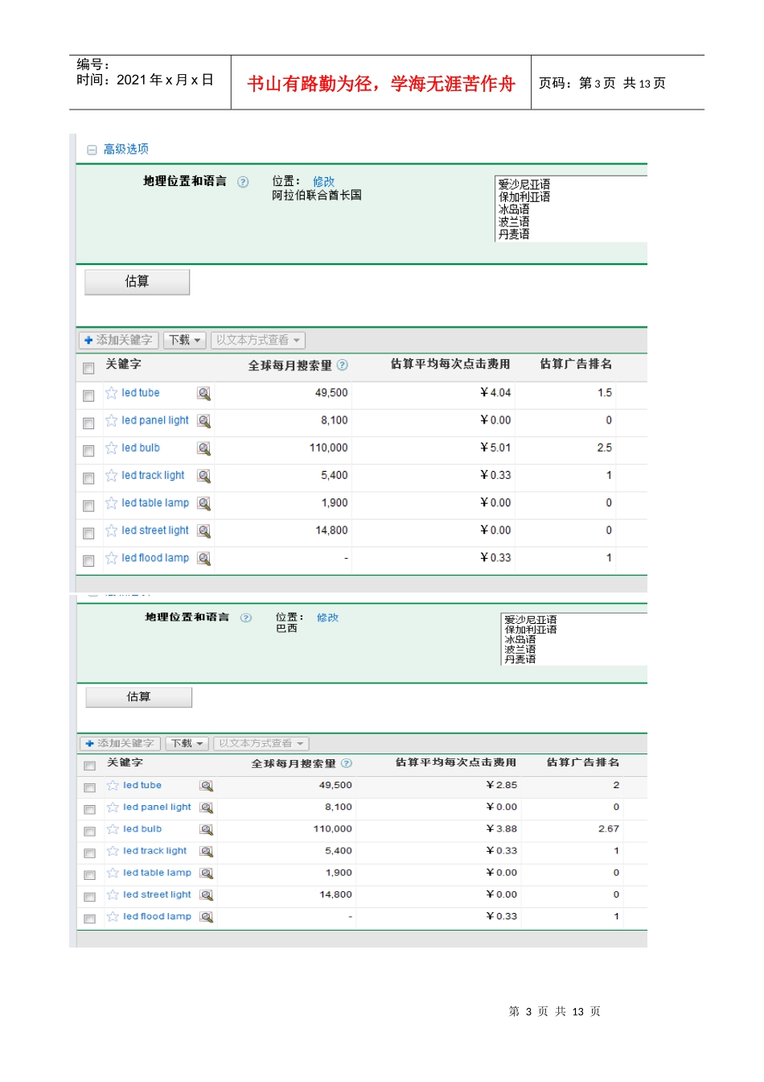Click help icon next to 全球每月搜索量 in UAE table
The height and width of the screenshot is (1082, 764).
(x=343, y=365)
